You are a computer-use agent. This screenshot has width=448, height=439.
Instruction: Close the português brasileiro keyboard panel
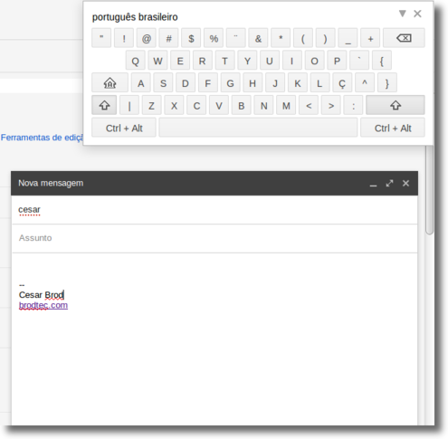click(x=417, y=14)
